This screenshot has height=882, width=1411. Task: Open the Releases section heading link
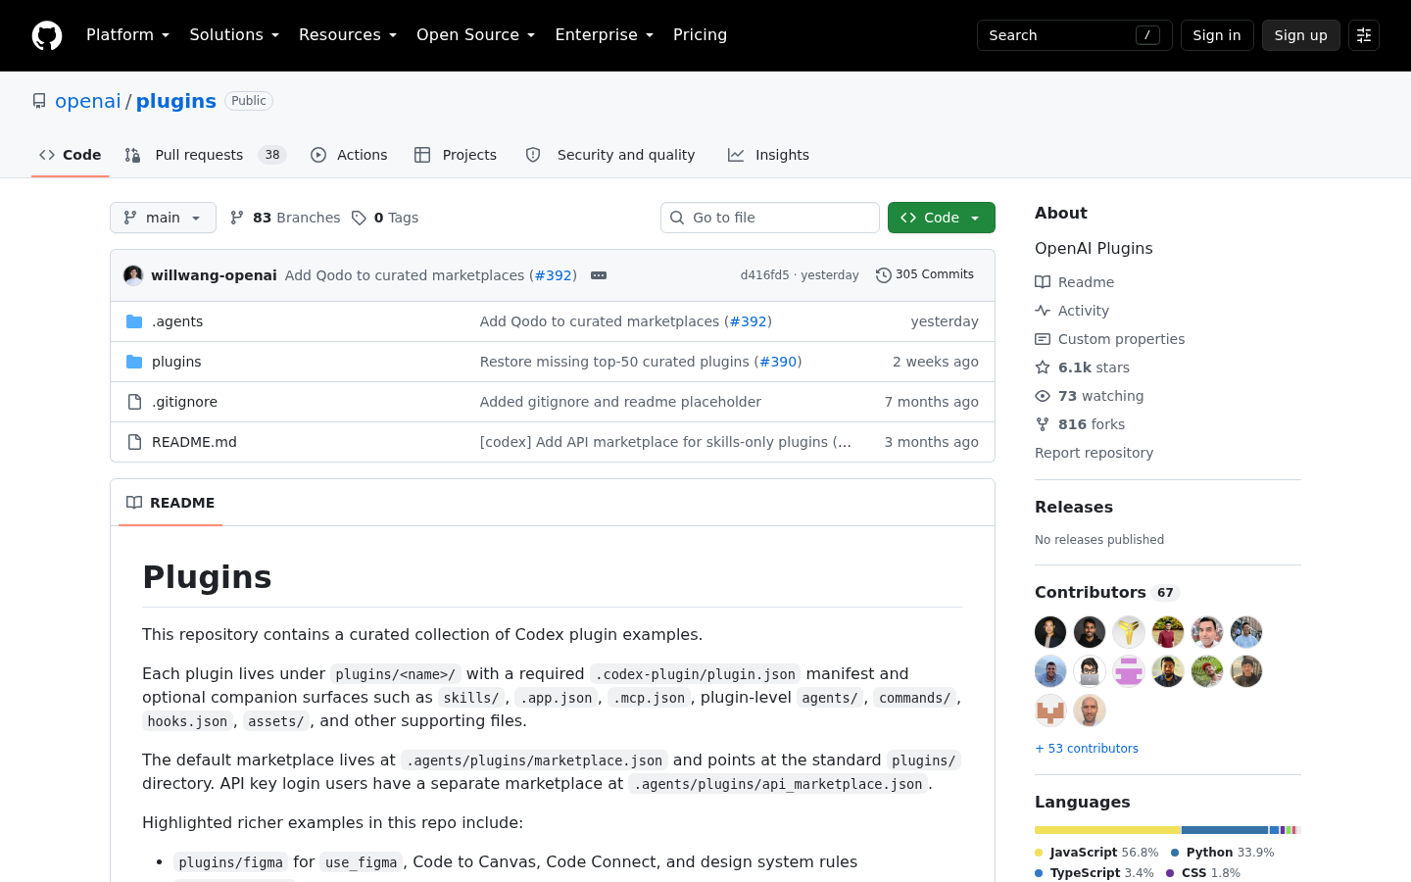(1074, 508)
